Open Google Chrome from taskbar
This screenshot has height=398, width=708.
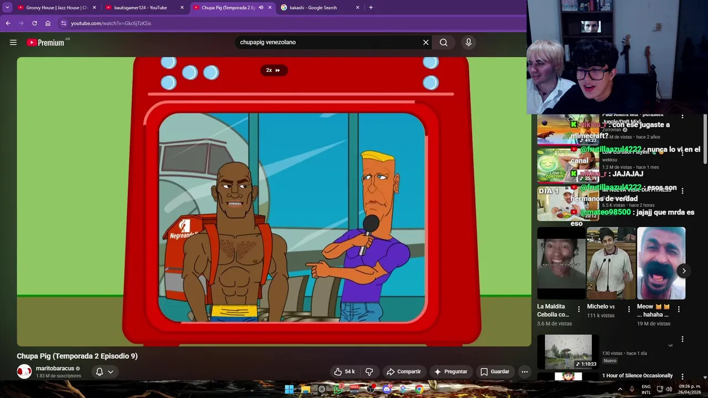tap(419, 389)
